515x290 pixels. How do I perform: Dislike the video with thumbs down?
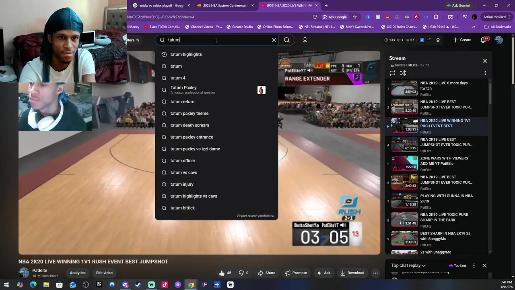point(244,273)
